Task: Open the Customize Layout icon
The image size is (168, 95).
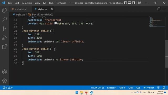Action: point(139,3)
